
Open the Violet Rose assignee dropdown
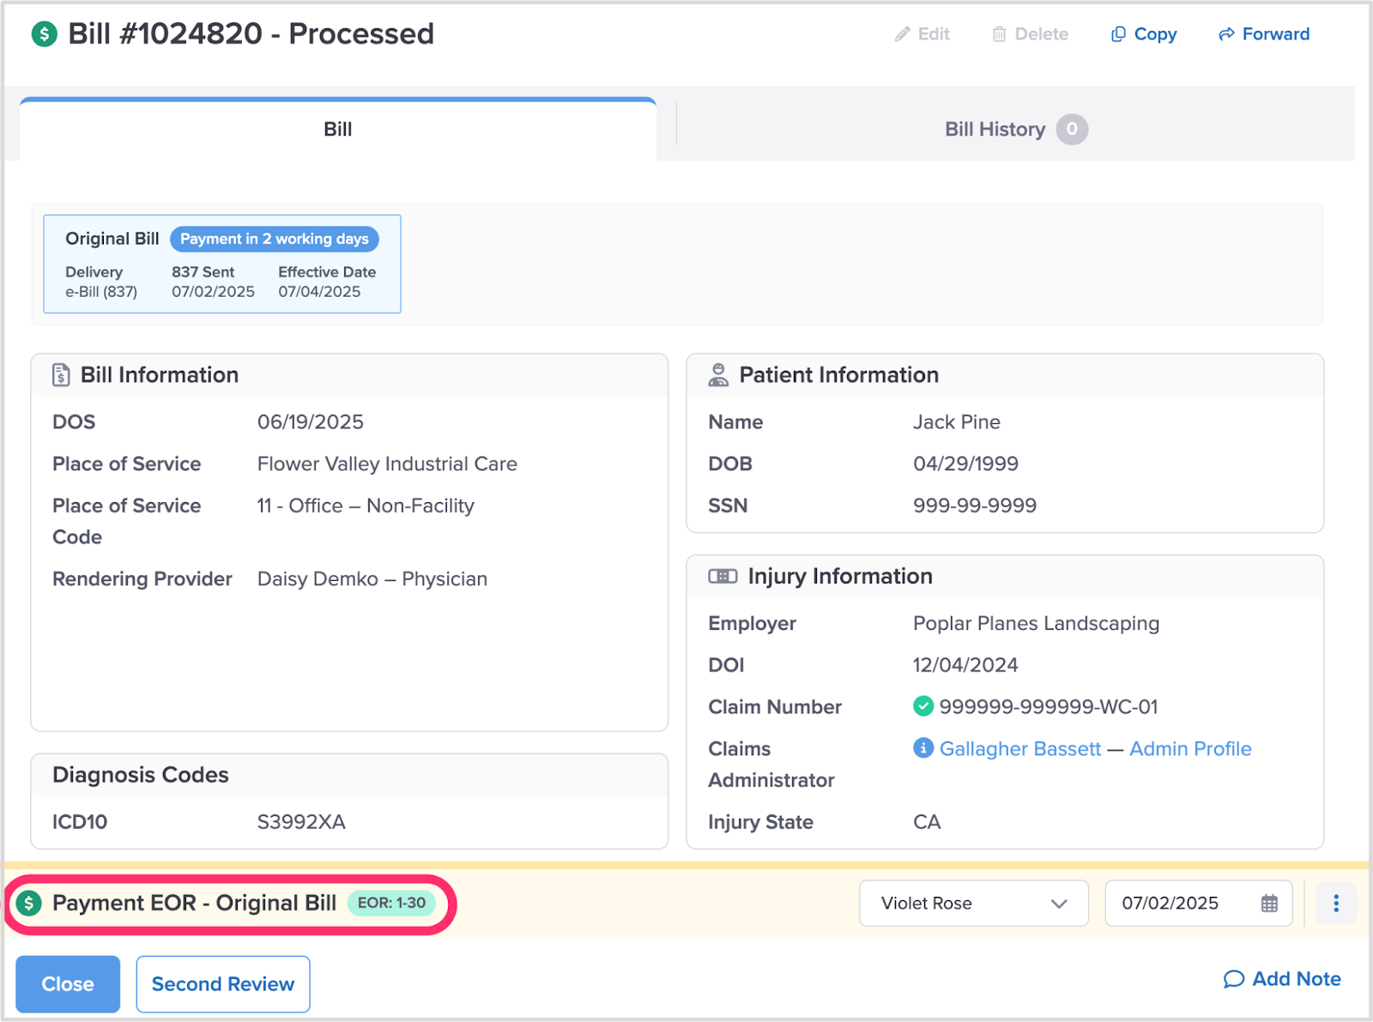click(x=973, y=904)
